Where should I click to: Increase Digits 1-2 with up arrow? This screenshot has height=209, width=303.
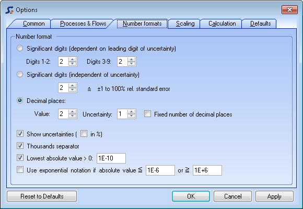coord(73,60)
